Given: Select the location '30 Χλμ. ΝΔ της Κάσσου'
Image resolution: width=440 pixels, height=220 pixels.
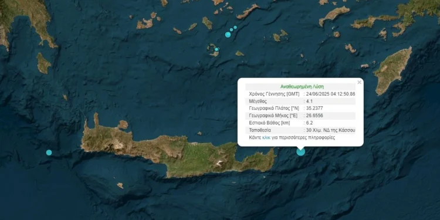Looking at the screenshot, I should point(330,130).
